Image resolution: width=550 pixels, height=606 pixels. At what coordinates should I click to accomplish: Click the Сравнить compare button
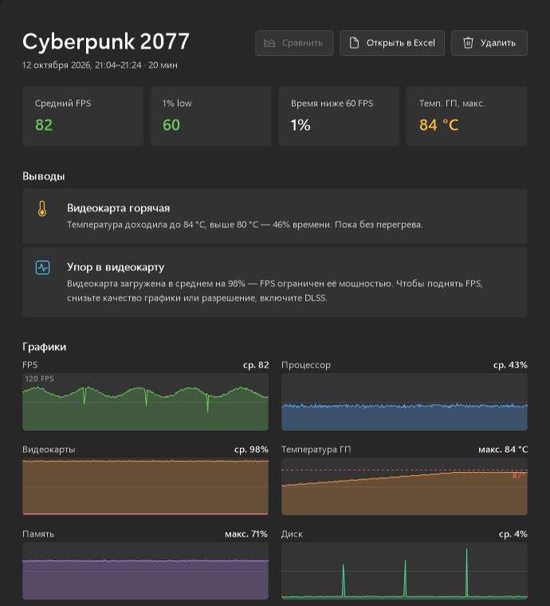click(294, 43)
